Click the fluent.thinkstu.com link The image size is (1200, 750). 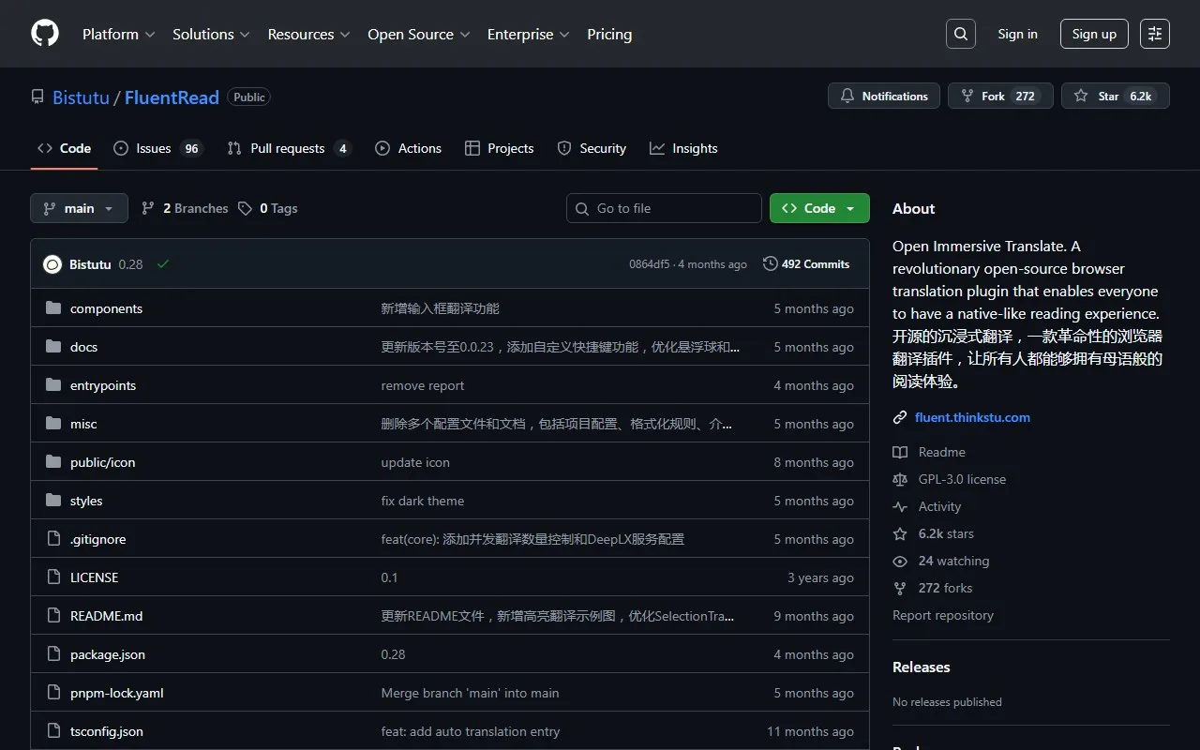point(972,416)
